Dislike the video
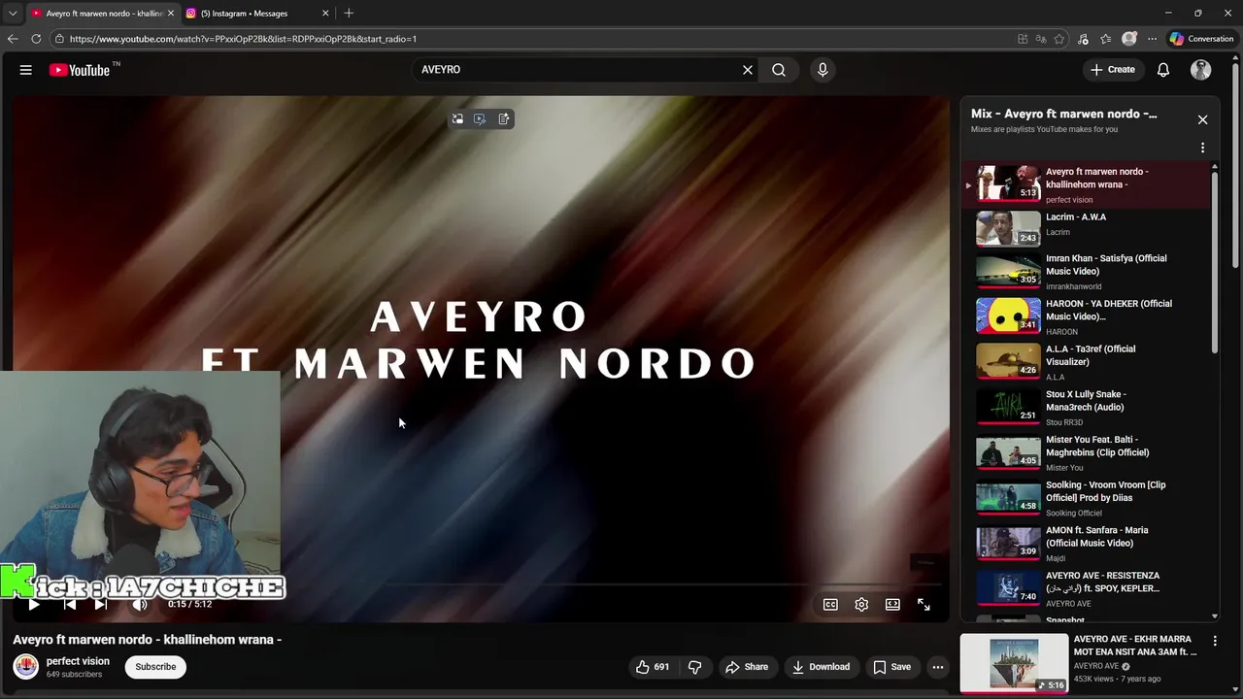This screenshot has width=1243, height=699. (x=694, y=667)
